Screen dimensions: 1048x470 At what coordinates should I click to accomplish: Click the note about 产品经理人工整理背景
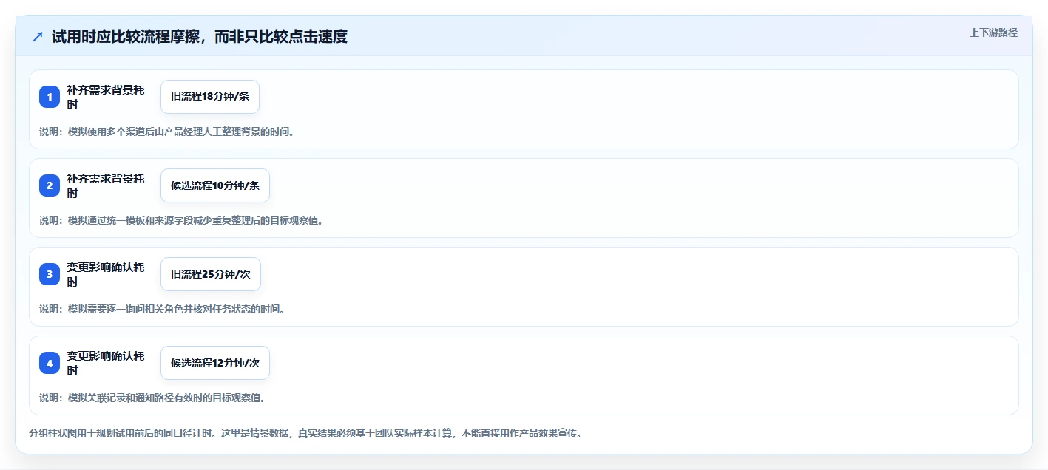pos(166,132)
